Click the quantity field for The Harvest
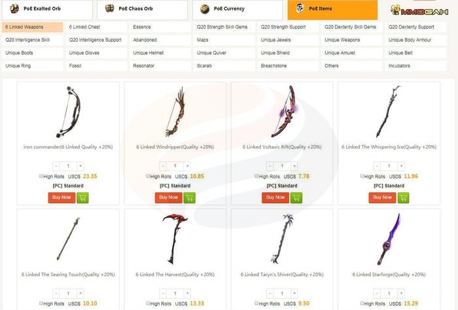 (175, 293)
